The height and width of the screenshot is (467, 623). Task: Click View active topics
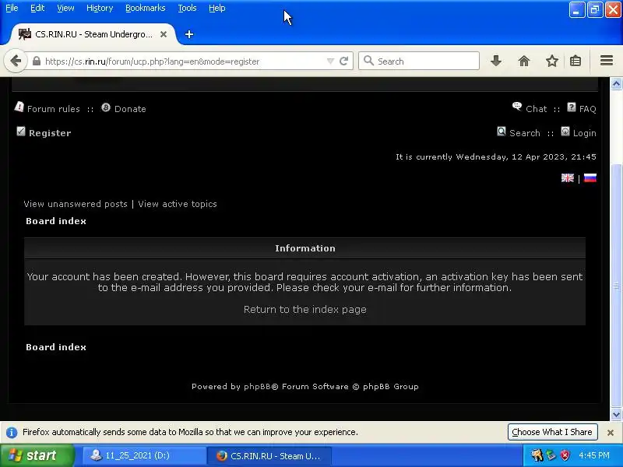(178, 204)
